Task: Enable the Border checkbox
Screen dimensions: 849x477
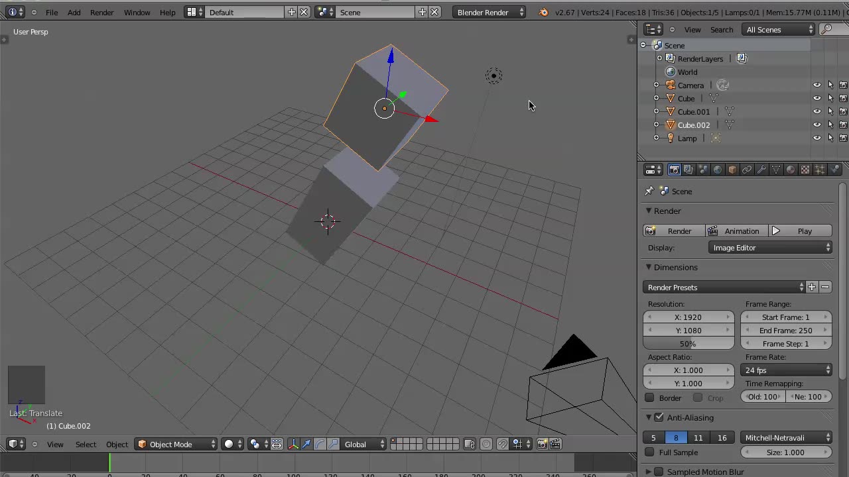Action: pos(649,397)
